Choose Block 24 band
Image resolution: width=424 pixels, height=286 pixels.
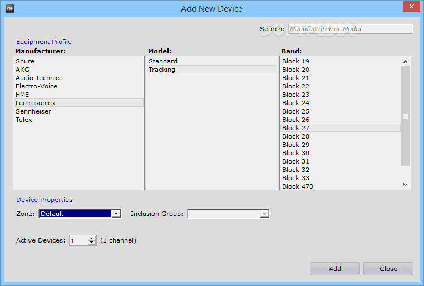pos(341,103)
